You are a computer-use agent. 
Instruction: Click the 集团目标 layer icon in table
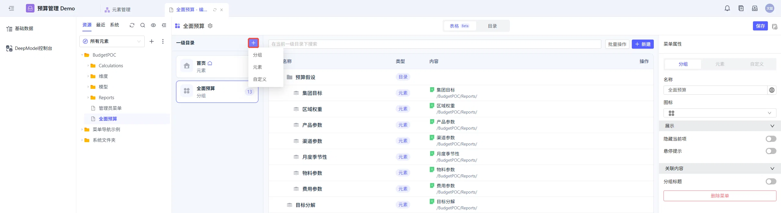[x=296, y=93]
